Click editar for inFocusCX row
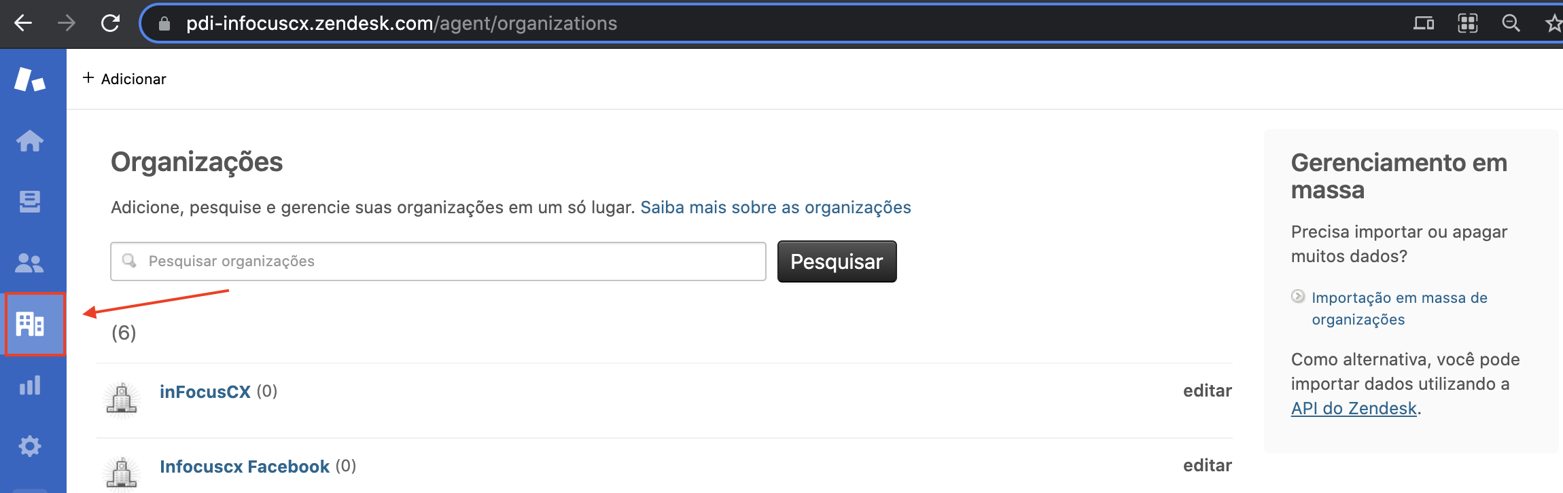Viewport: 1563px width, 493px height. pyautogui.click(x=1207, y=390)
